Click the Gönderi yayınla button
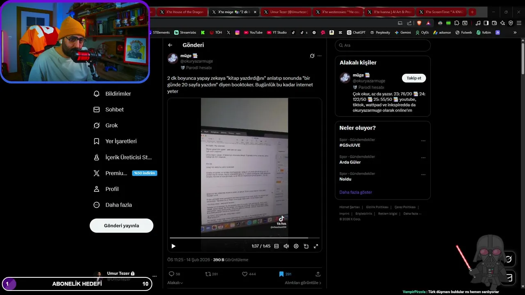Viewport: 525px width, 295px height. coord(121,226)
